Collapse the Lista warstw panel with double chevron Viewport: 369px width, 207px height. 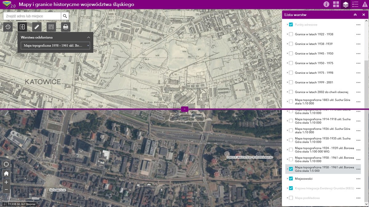355,15
